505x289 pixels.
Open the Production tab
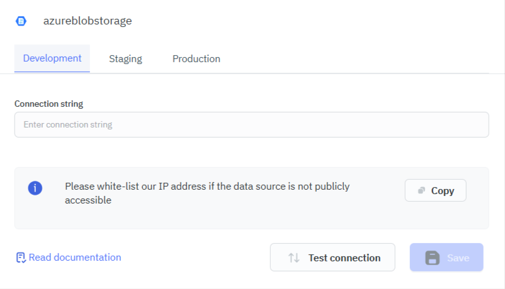point(196,59)
